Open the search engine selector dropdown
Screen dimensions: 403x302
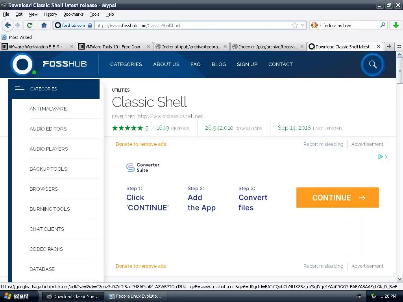click(316, 25)
